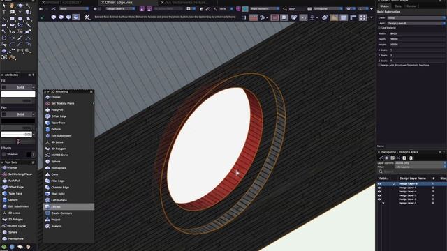This screenshot has height=251, width=447.
Task: Select the Hemisphere tool in 3D Modeling palette
Action: click(x=68, y=168)
